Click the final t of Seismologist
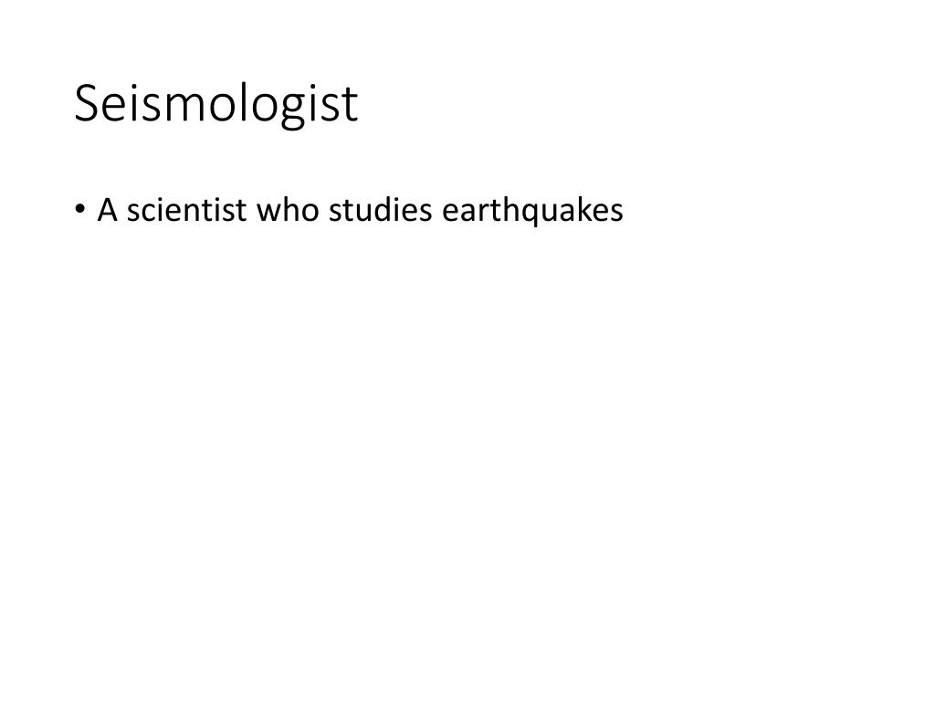The width and height of the screenshot is (935, 701). [x=350, y=106]
